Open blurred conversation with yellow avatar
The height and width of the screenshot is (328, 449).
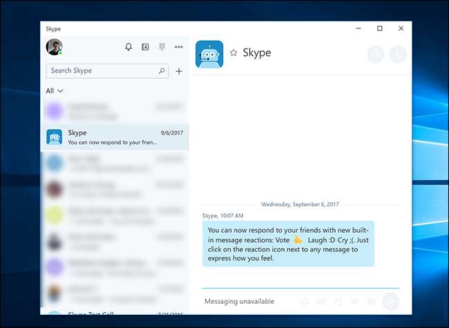(115, 215)
